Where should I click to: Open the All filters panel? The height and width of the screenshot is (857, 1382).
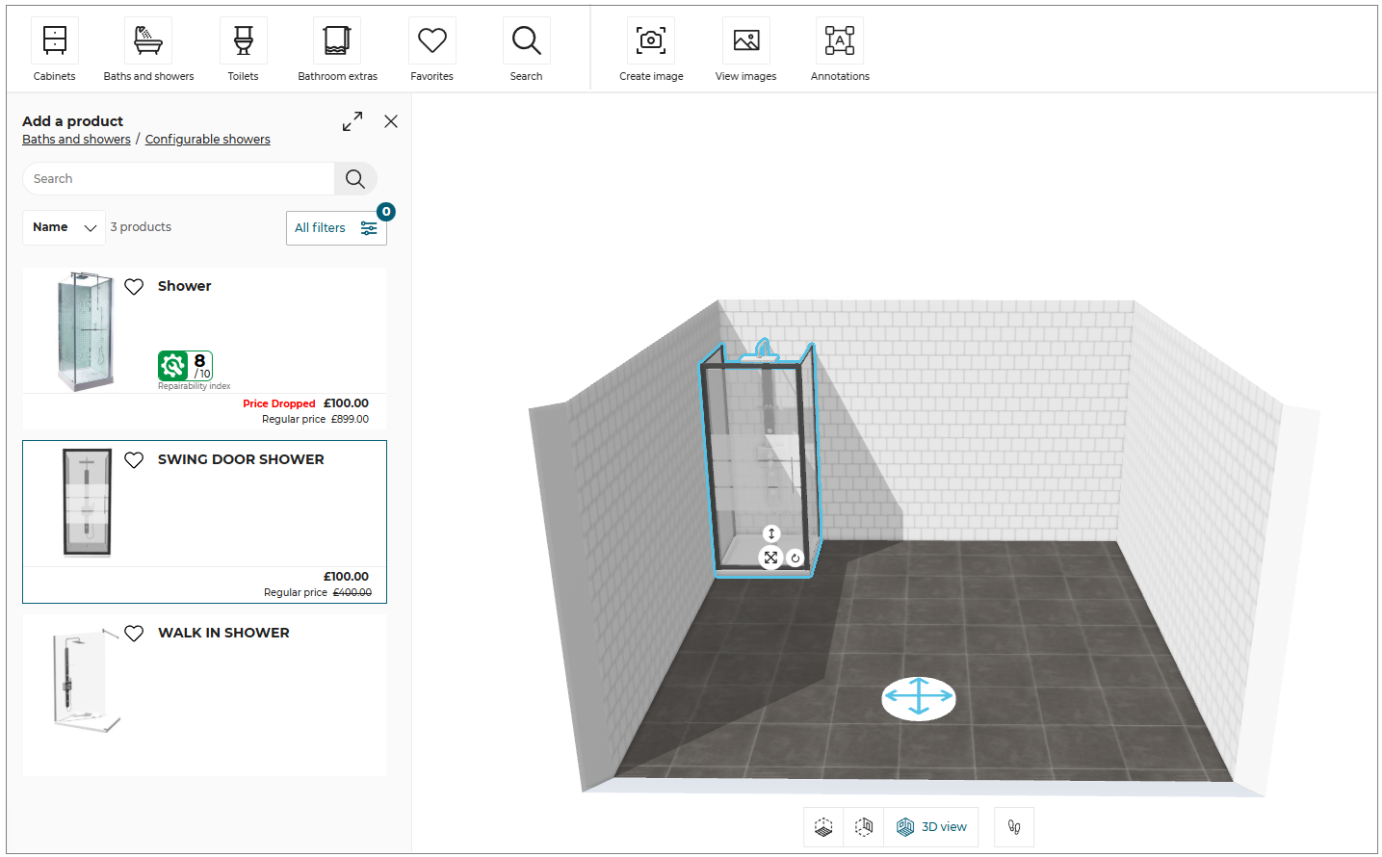(335, 228)
